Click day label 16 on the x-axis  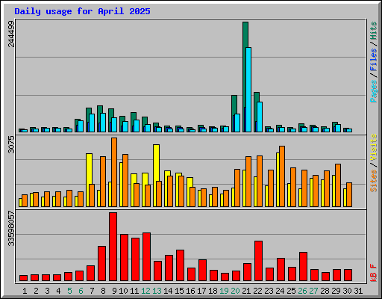coord(190,291)
